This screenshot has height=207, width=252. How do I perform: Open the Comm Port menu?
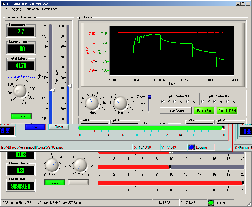pyautogui.click(x=49, y=9)
